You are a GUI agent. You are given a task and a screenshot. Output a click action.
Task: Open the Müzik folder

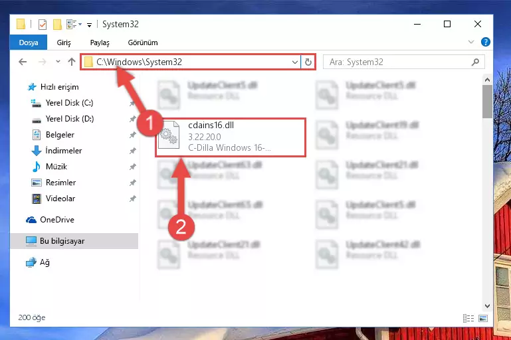click(56, 167)
